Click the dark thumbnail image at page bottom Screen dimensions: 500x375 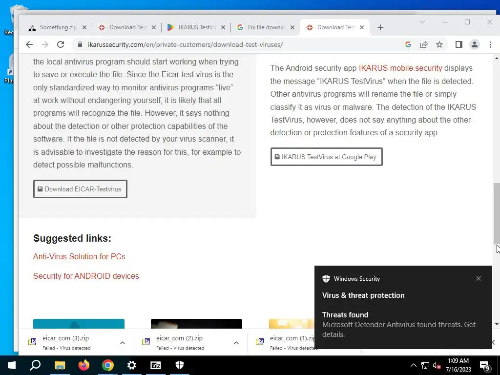pyautogui.click(x=196, y=324)
